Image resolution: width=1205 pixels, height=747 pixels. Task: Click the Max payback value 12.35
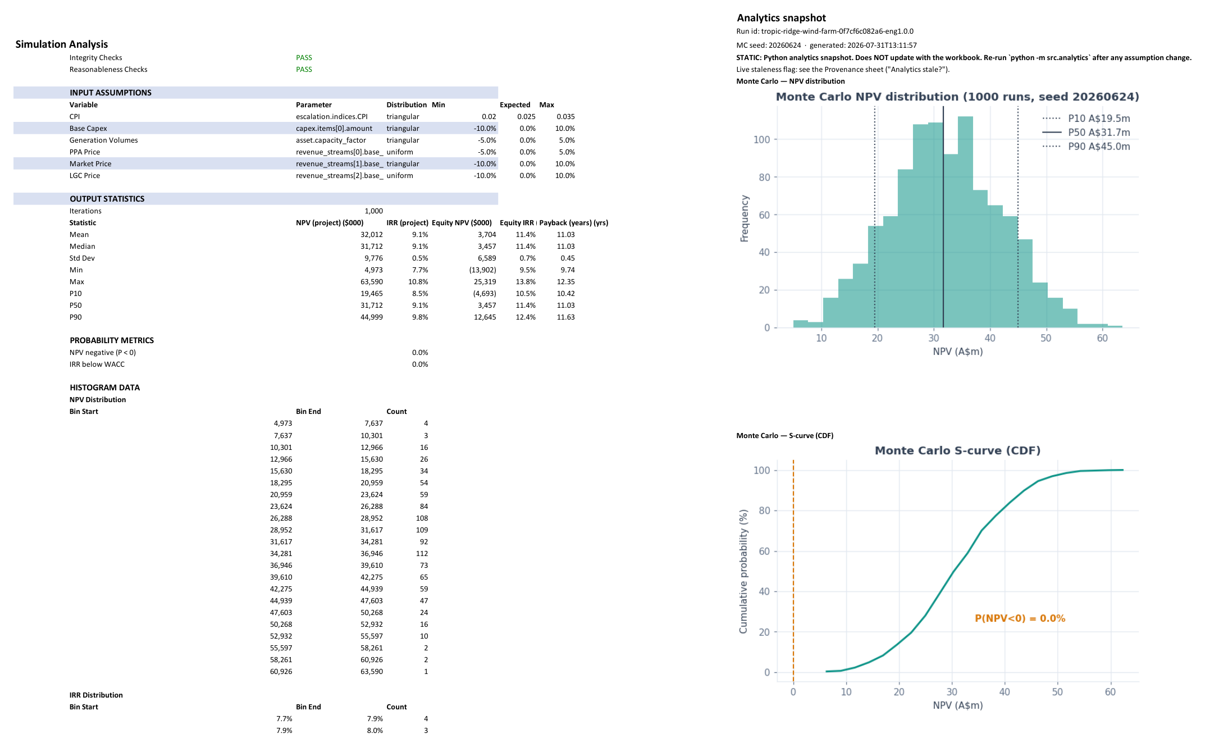[x=565, y=282]
